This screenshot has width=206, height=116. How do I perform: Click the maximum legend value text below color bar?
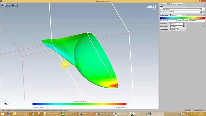(x=121, y=108)
